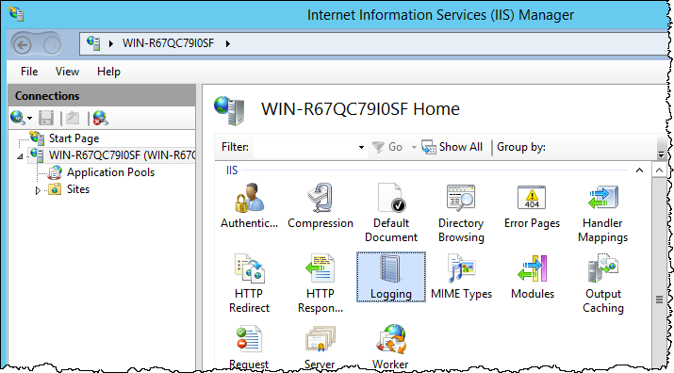Screen dimensions: 674x373
Task: Click the Delete Connection icon
Action: (x=100, y=118)
